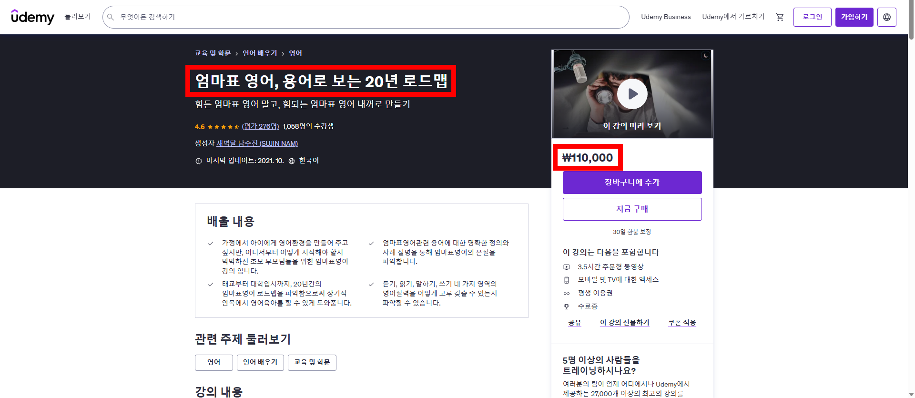Image resolution: width=915 pixels, height=398 pixels.
Task: Click 쿠폰 적용 link
Action: pos(682,323)
